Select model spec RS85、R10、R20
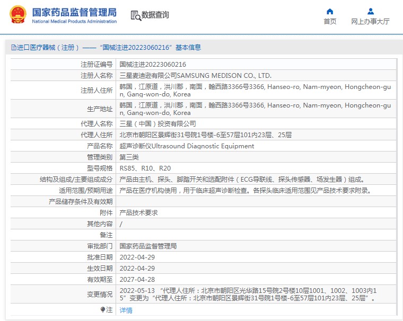403x321 pixels. [145, 168]
